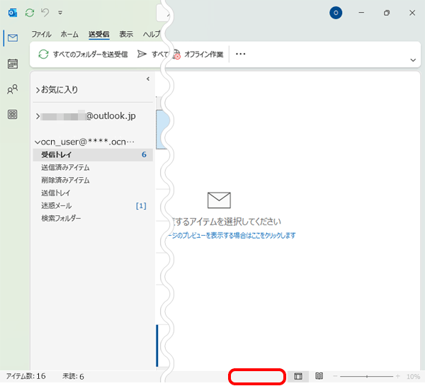Select the 迷惑メール junk folder
The height and width of the screenshot is (386, 425).
click(x=56, y=205)
